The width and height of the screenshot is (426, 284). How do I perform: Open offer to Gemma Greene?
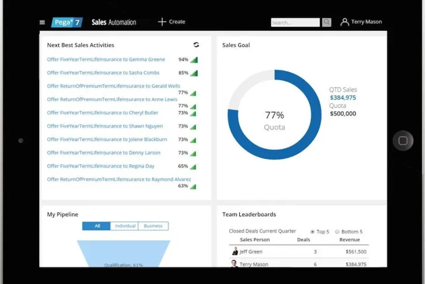(106, 59)
